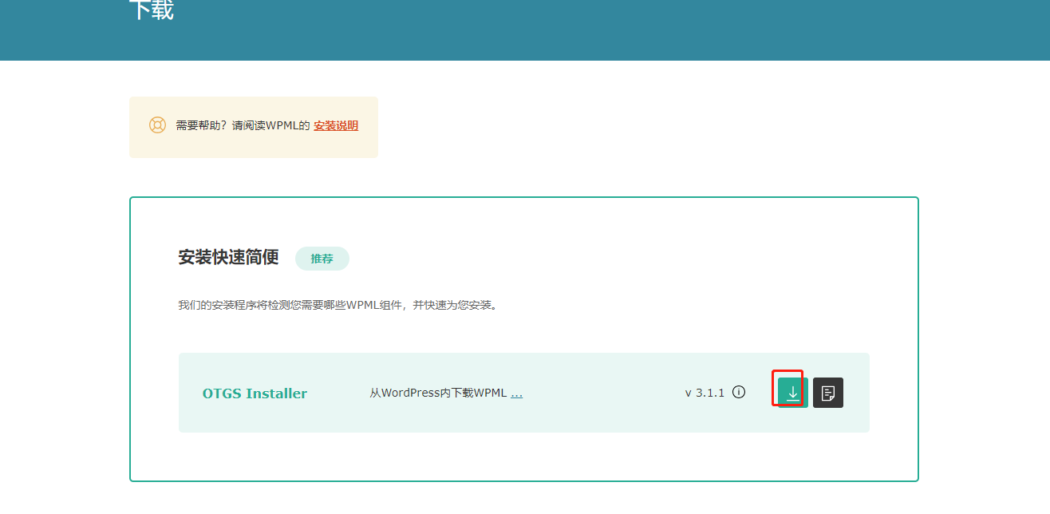
Task: Show version info next to v 3.1.1
Action: (739, 392)
